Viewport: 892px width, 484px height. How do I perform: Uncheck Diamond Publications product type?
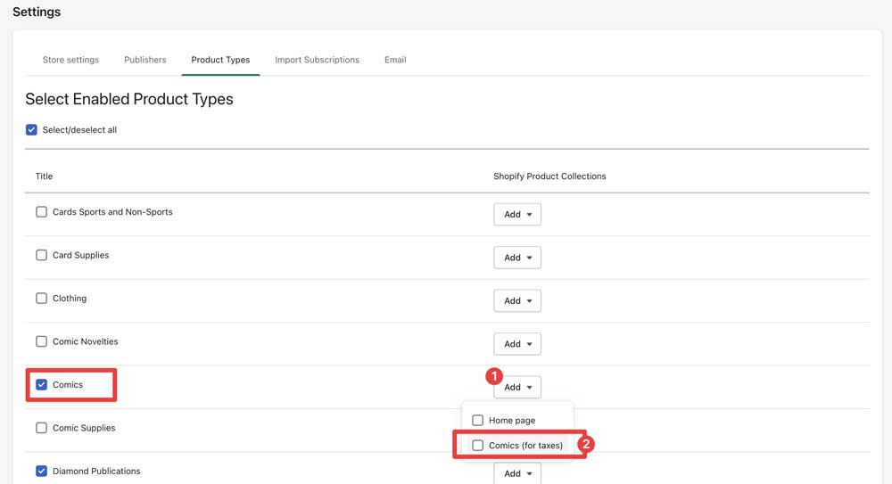coord(42,471)
